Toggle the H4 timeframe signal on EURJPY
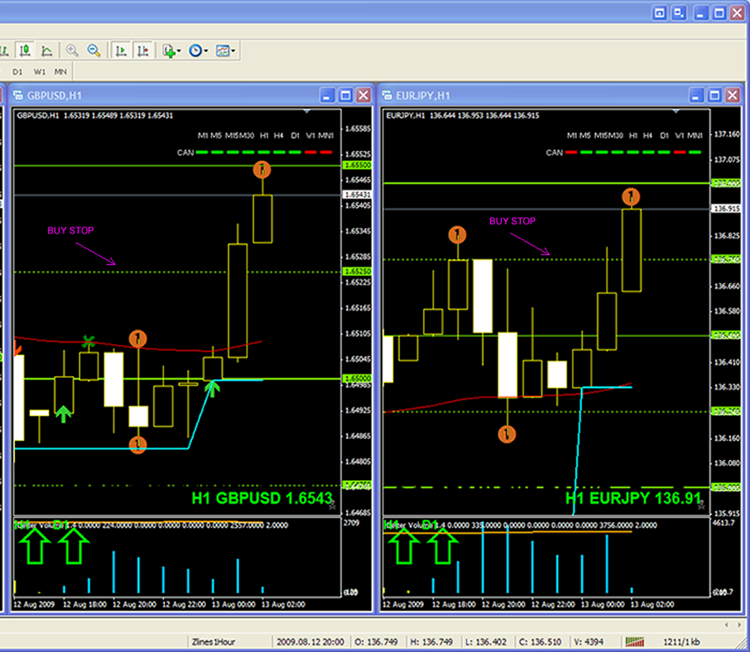This screenshot has height=652, width=750. [x=647, y=153]
